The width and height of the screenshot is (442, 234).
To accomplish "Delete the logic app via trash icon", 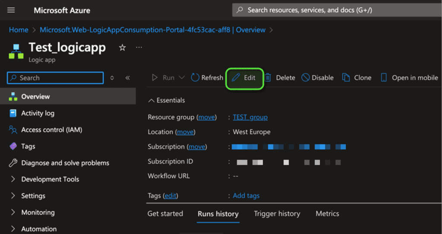I will tap(268, 78).
